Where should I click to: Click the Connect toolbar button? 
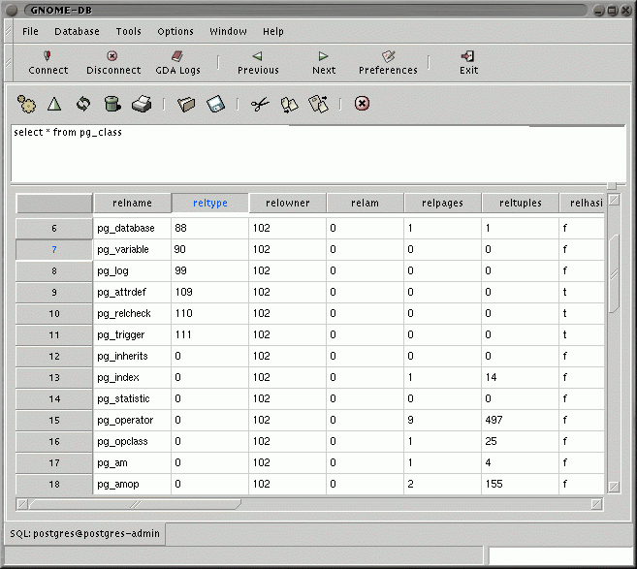pos(48,63)
